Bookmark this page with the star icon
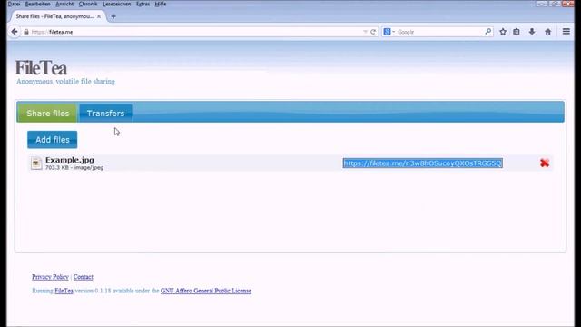581x327 pixels. (x=503, y=32)
